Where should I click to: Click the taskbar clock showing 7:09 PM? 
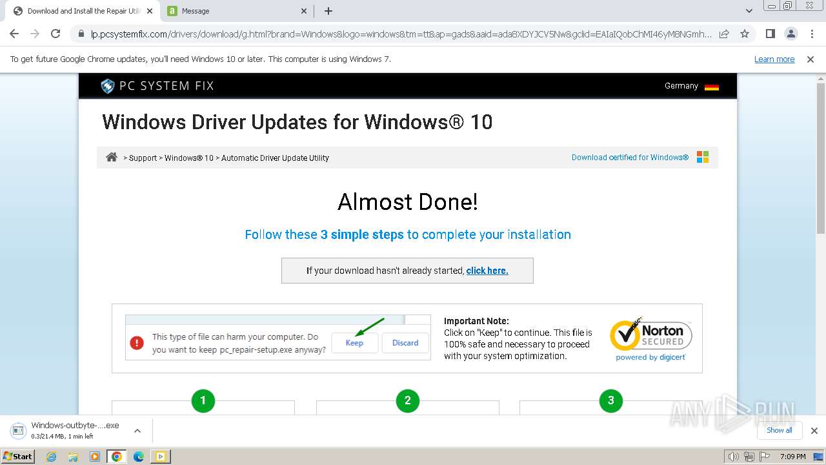(792, 457)
